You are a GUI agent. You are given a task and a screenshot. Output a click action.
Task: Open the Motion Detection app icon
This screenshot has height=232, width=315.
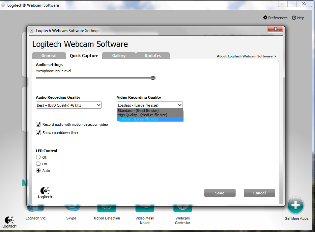tap(107, 209)
